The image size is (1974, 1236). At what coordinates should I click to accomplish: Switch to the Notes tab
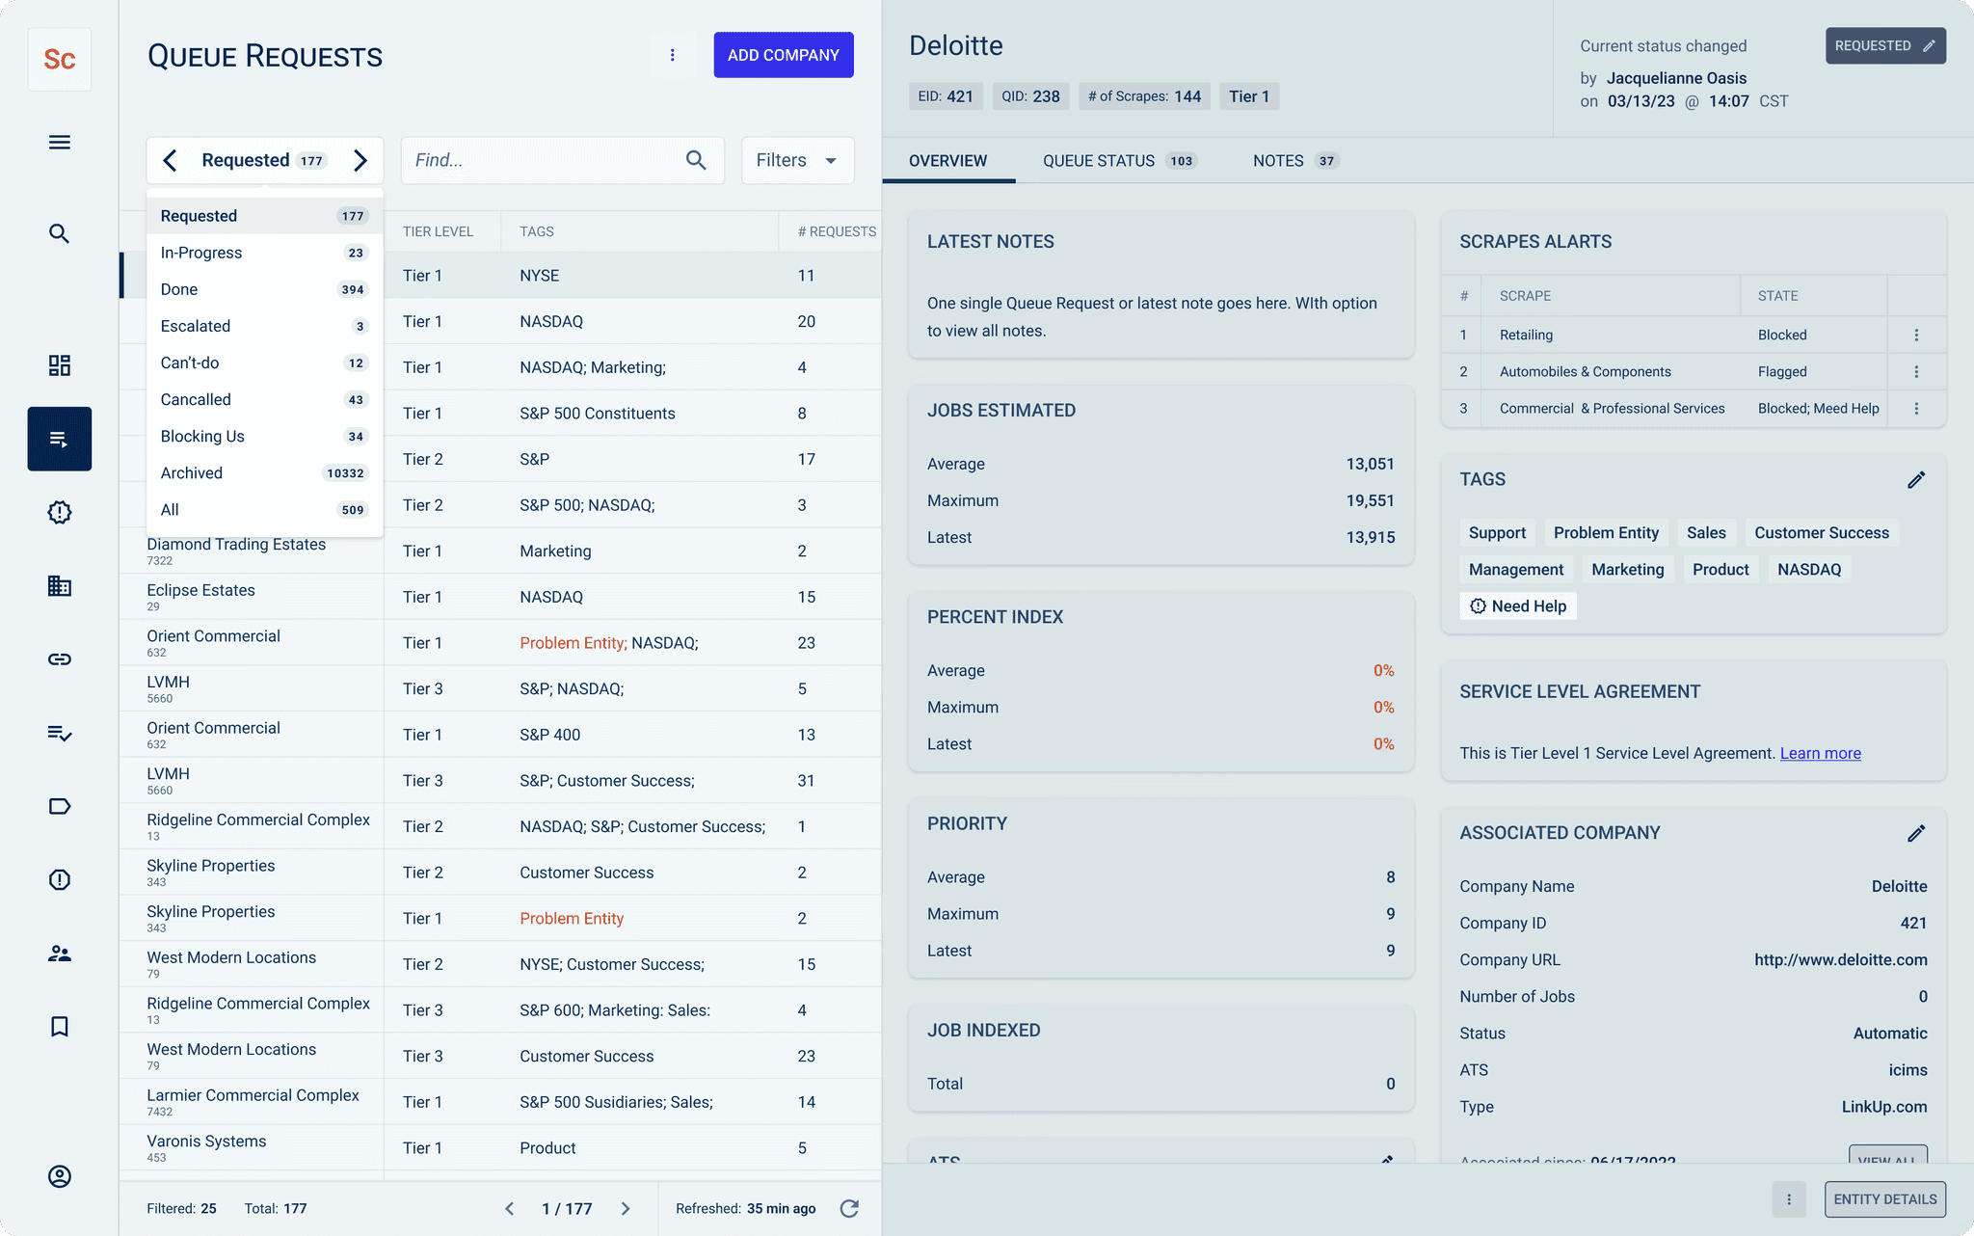1295,161
